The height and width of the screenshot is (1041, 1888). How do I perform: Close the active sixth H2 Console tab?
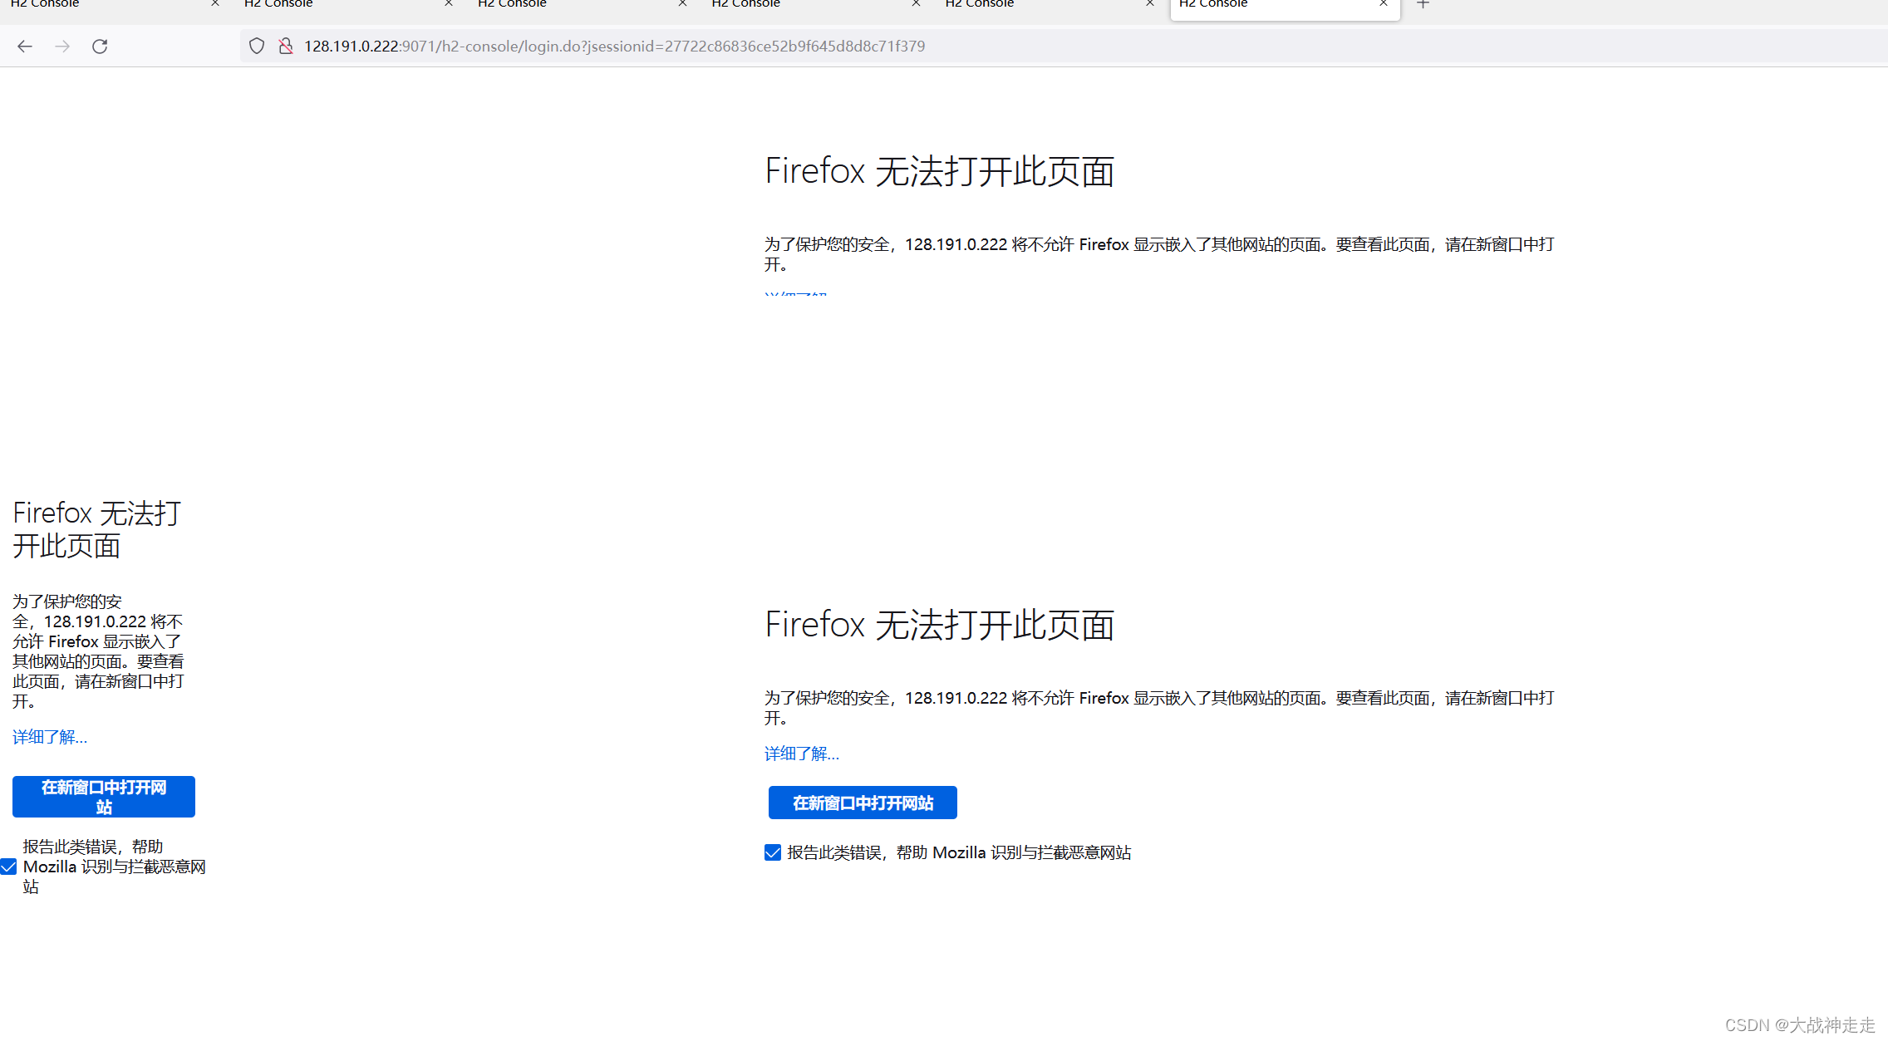tap(1384, 4)
